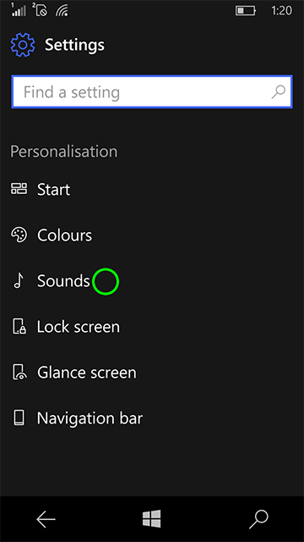Screen dimensions: 304x542
Task: Click the Colours palette icon
Action: click(x=19, y=235)
